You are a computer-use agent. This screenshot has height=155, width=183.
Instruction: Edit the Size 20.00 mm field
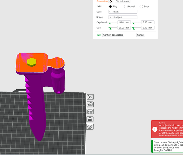(x=124, y=28)
